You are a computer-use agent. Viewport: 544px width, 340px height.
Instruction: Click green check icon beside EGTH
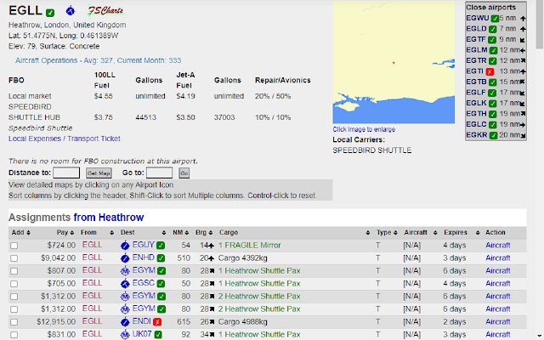[493, 114]
